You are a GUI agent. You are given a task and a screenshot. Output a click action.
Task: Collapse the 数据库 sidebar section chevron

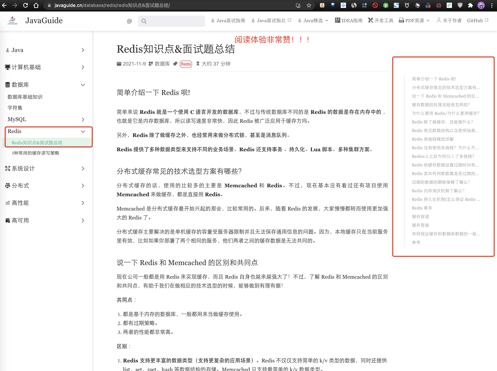coord(83,85)
